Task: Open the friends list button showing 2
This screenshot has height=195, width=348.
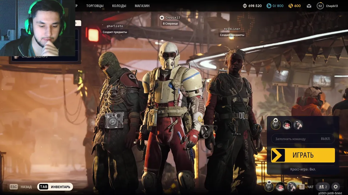Action: [x=323, y=187]
